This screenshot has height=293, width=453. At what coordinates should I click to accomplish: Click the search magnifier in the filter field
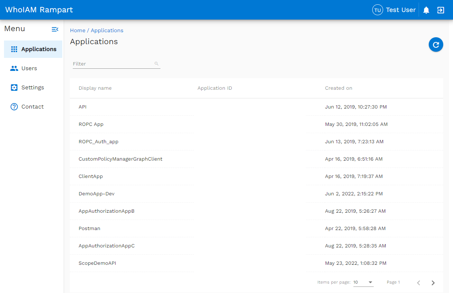156,63
